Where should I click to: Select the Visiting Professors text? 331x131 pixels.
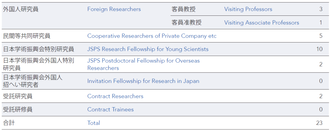(248, 9)
